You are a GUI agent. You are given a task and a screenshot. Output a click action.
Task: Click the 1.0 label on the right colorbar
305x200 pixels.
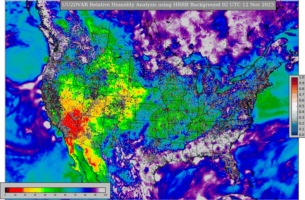click(301, 77)
